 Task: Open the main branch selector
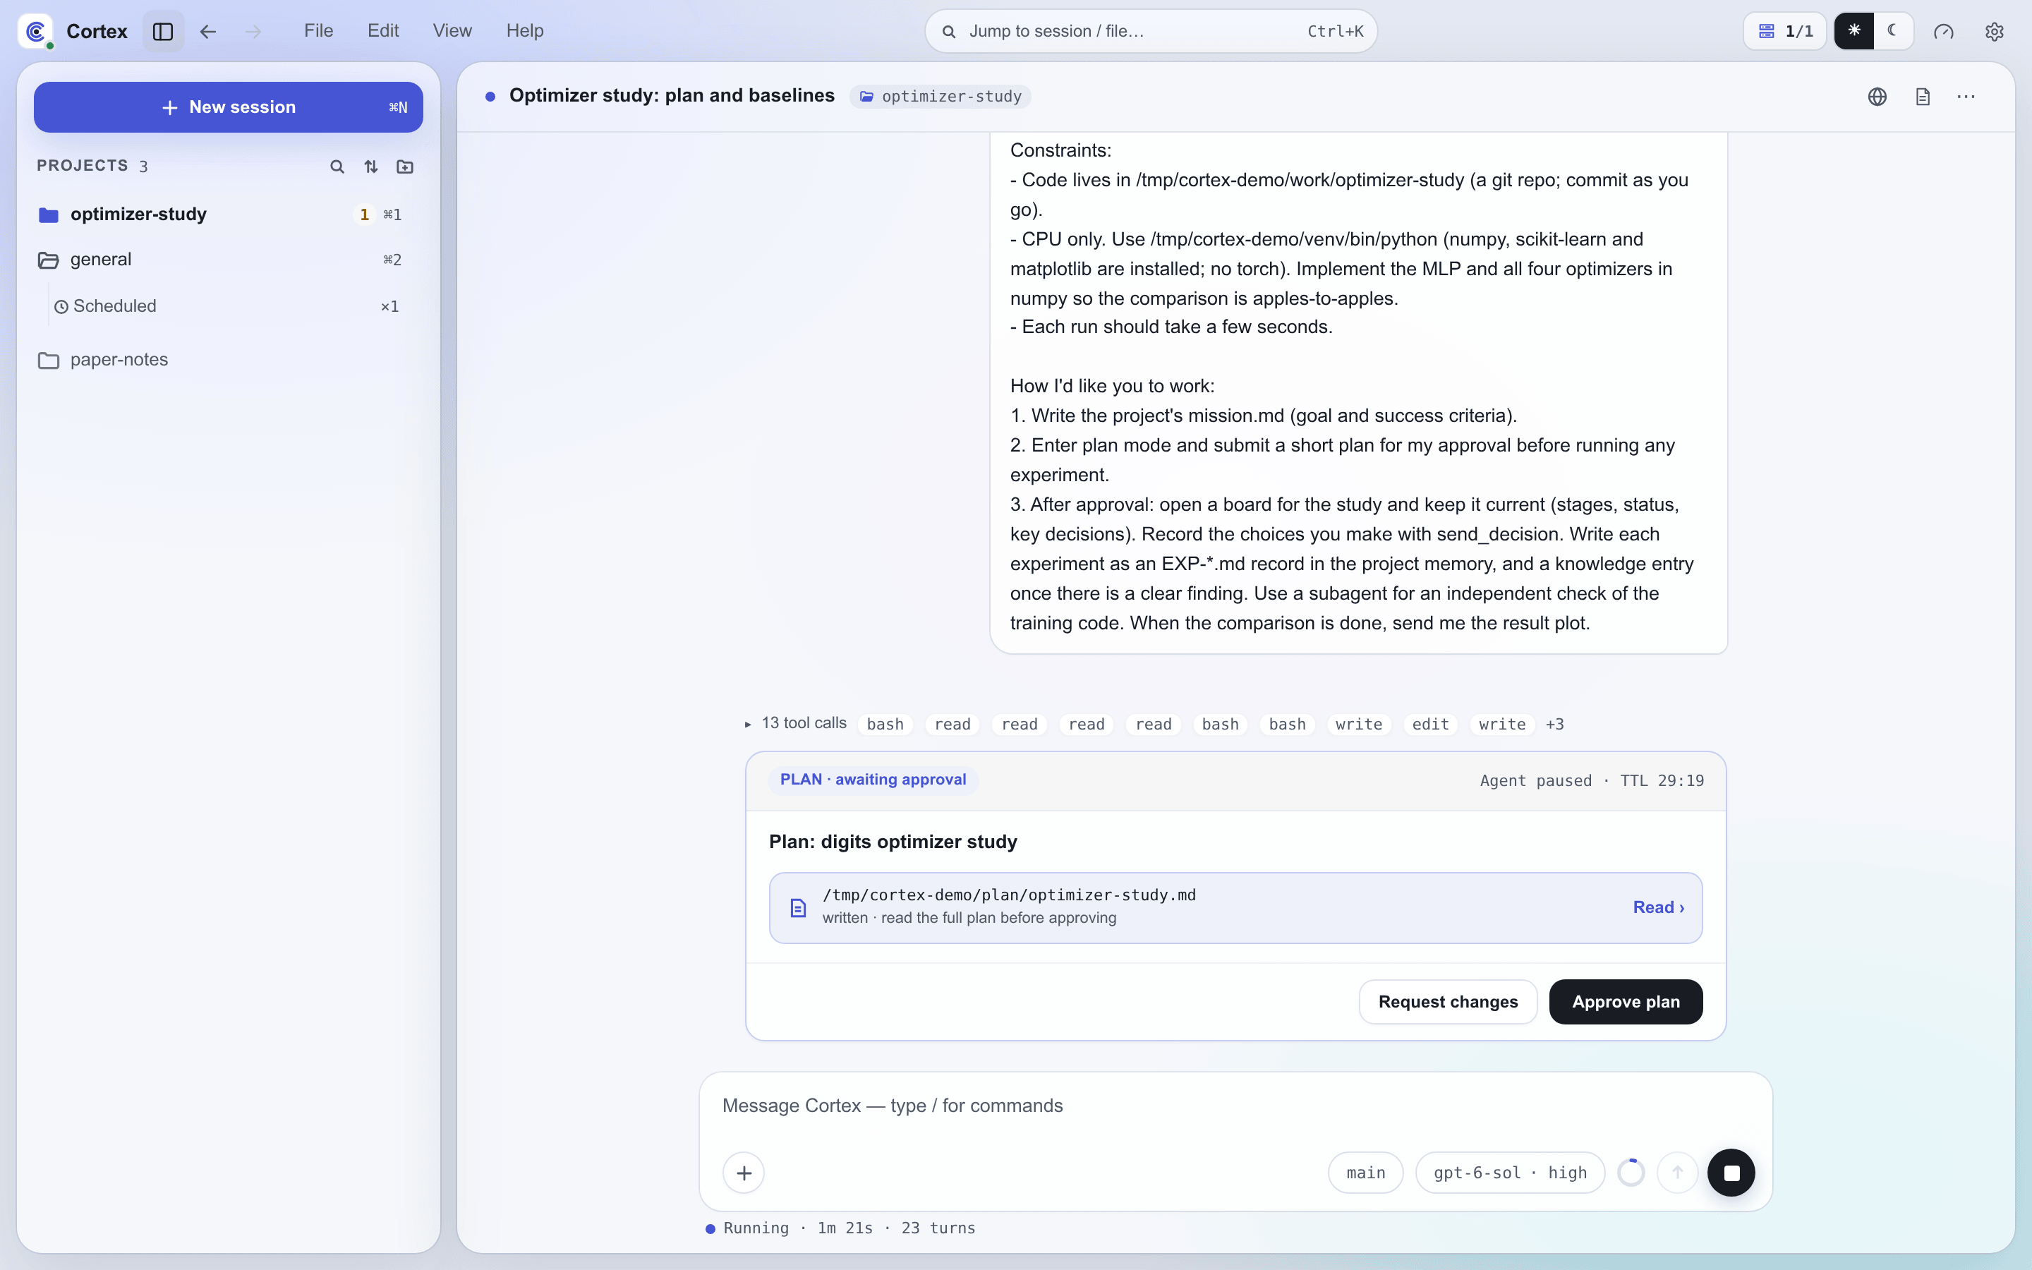1365,1173
